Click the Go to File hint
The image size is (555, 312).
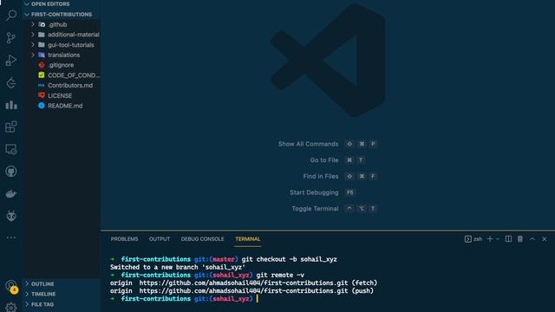pyautogui.click(x=324, y=160)
